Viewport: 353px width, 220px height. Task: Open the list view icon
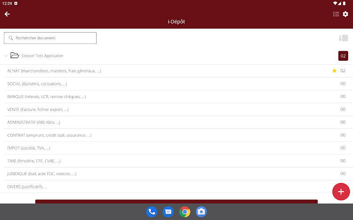pyautogui.click(x=336, y=14)
